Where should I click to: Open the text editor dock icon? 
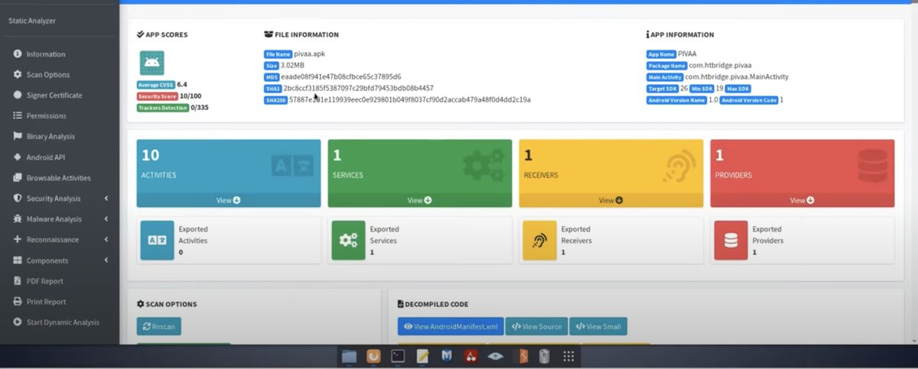click(x=422, y=356)
